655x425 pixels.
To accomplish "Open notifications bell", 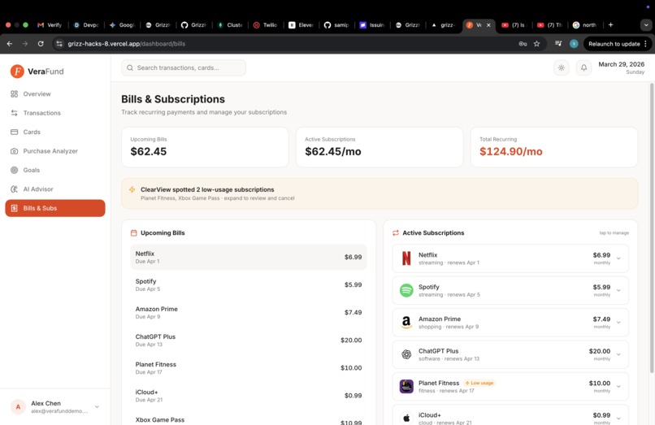I will pyautogui.click(x=583, y=67).
